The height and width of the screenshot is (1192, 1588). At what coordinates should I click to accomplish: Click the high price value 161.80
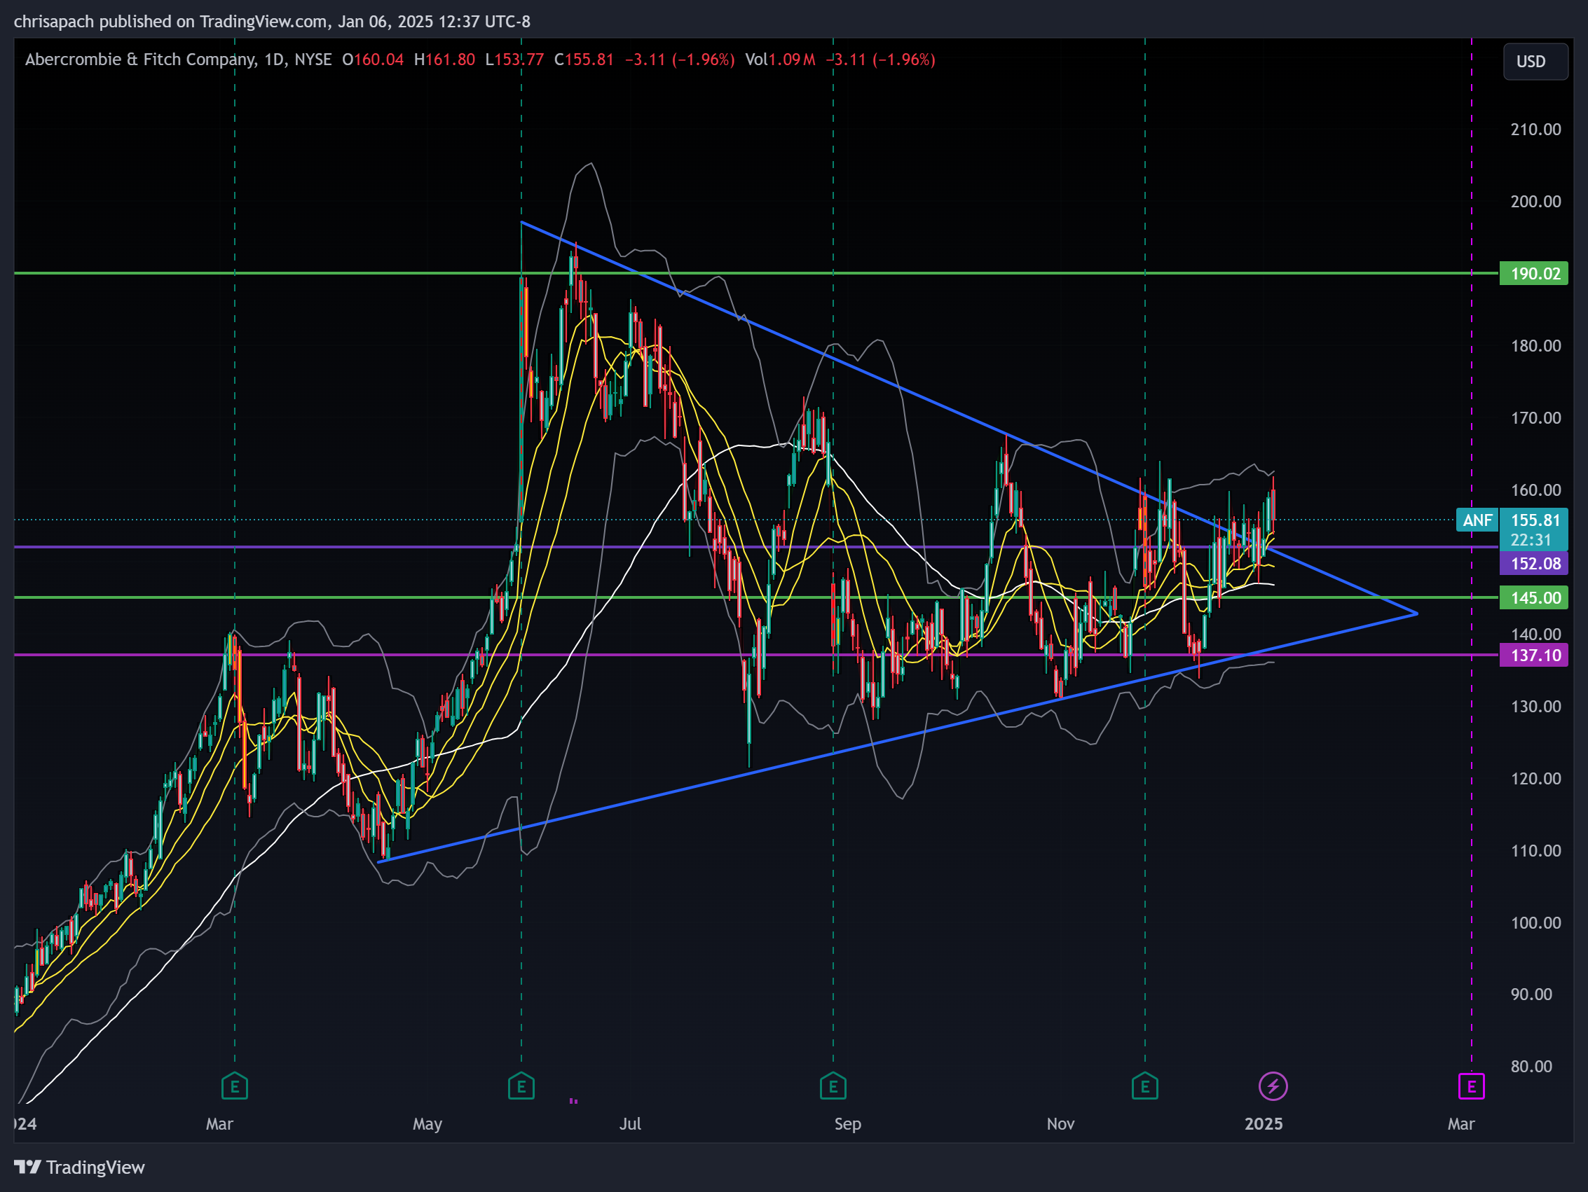[x=450, y=60]
